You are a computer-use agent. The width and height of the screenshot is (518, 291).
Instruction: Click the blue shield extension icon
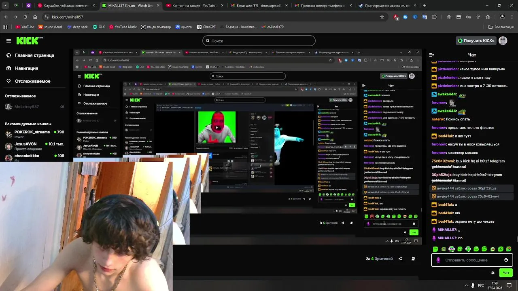coord(415,17)
